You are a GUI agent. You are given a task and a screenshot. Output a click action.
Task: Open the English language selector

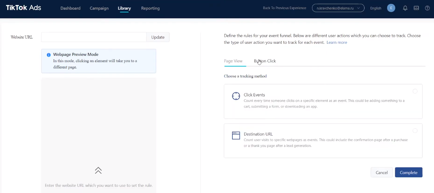point(375,8)
